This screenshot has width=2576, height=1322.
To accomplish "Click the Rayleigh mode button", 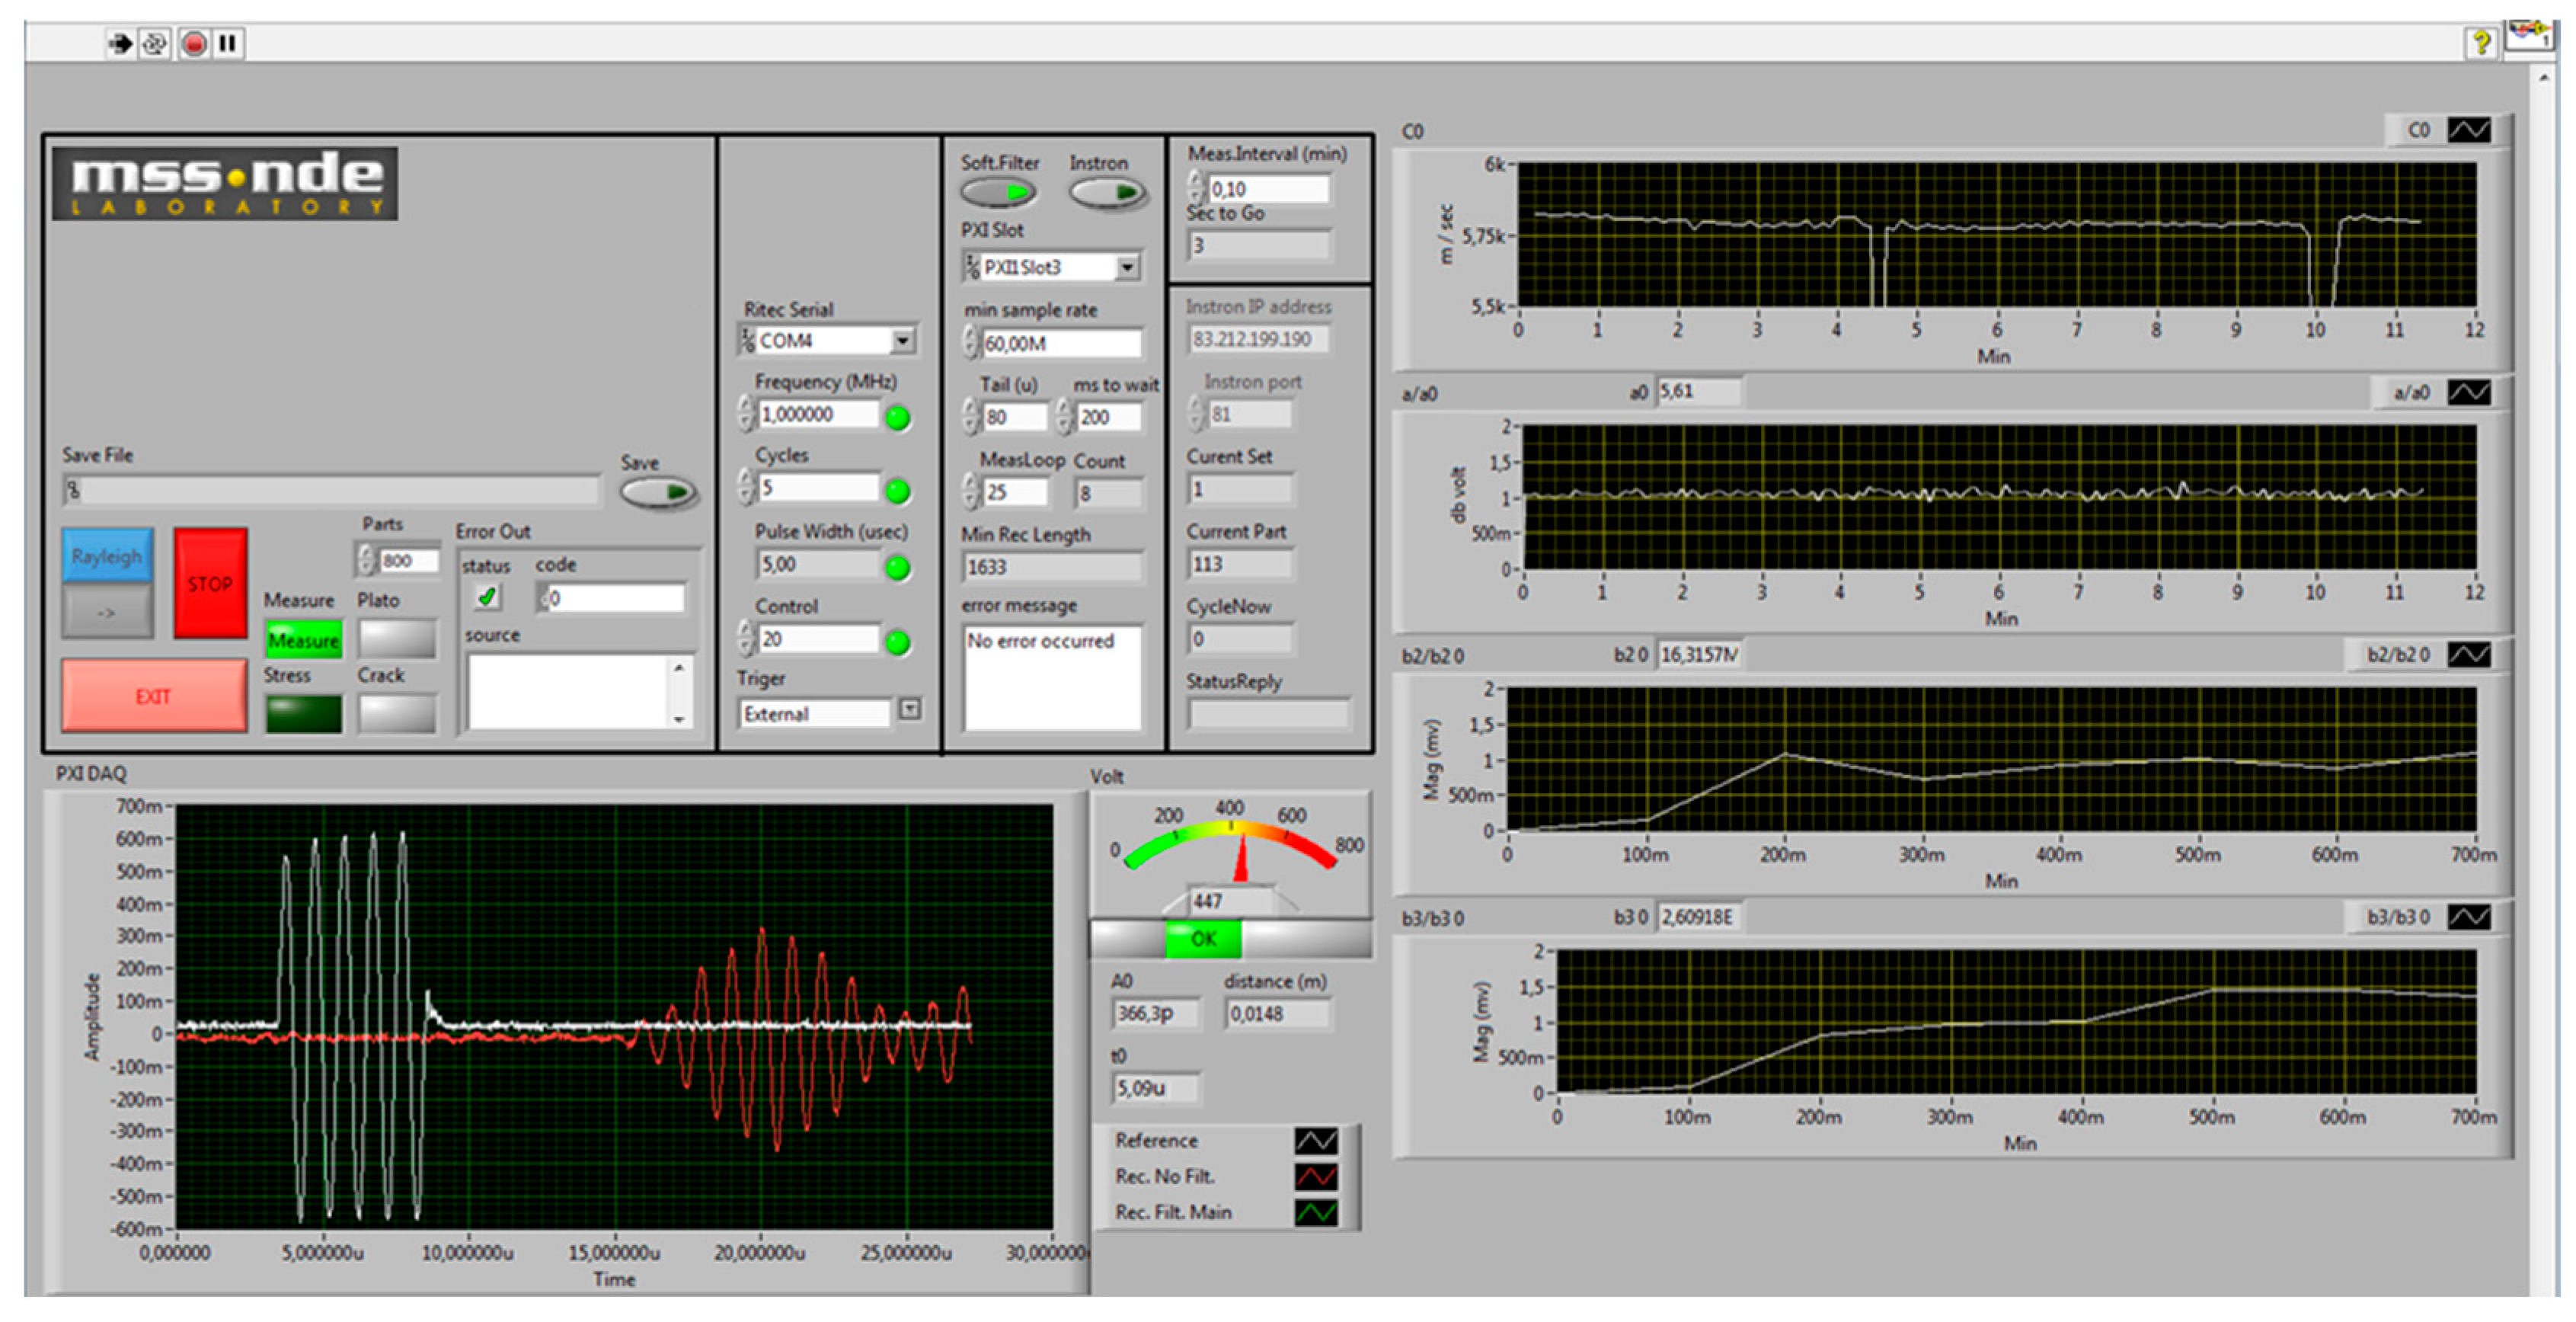I will 107,556.
